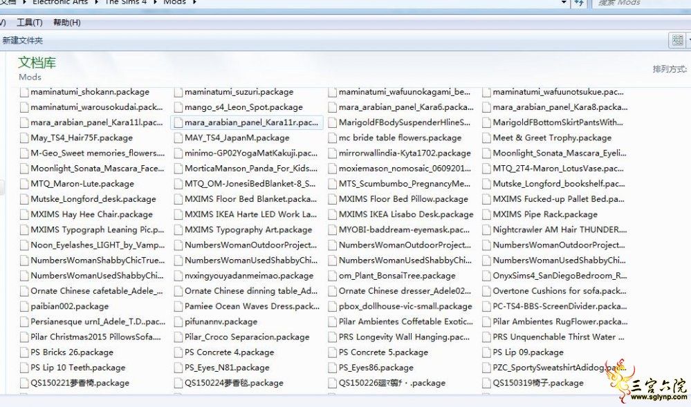Select the mara_arabian_panel_Kara11r.pac... file name
Screen dimensions: 691x407
pyautogui.click(x=251, y=122)
